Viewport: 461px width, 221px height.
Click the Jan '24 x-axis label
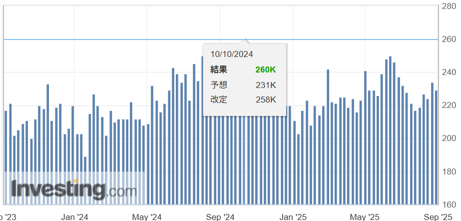tap(74, 217)
